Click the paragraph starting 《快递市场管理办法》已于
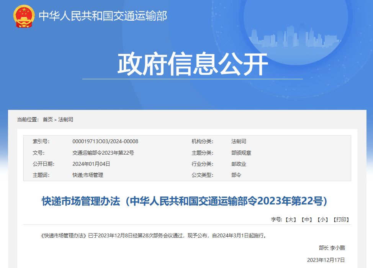Image resolution: width=373 pixels, height=268 pixels. [x=154, y=236]
